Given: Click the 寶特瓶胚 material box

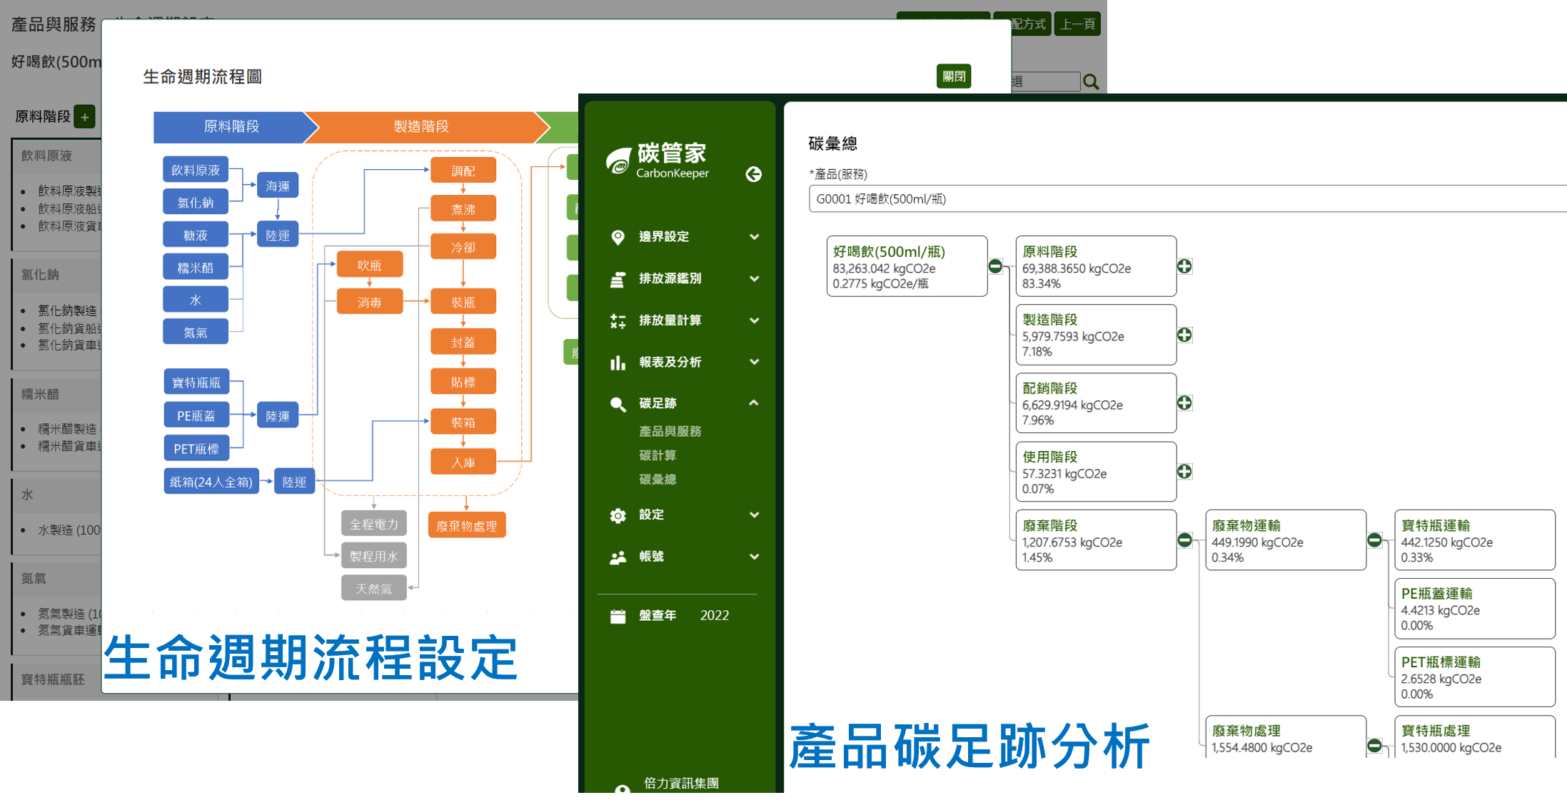Looking at the screenshot, I should (196, 383).
